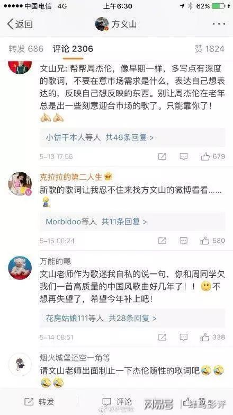Viewport: 233px width, 415px height.
Task: Like the comment with 679 likes
Action: pos(213,156)
